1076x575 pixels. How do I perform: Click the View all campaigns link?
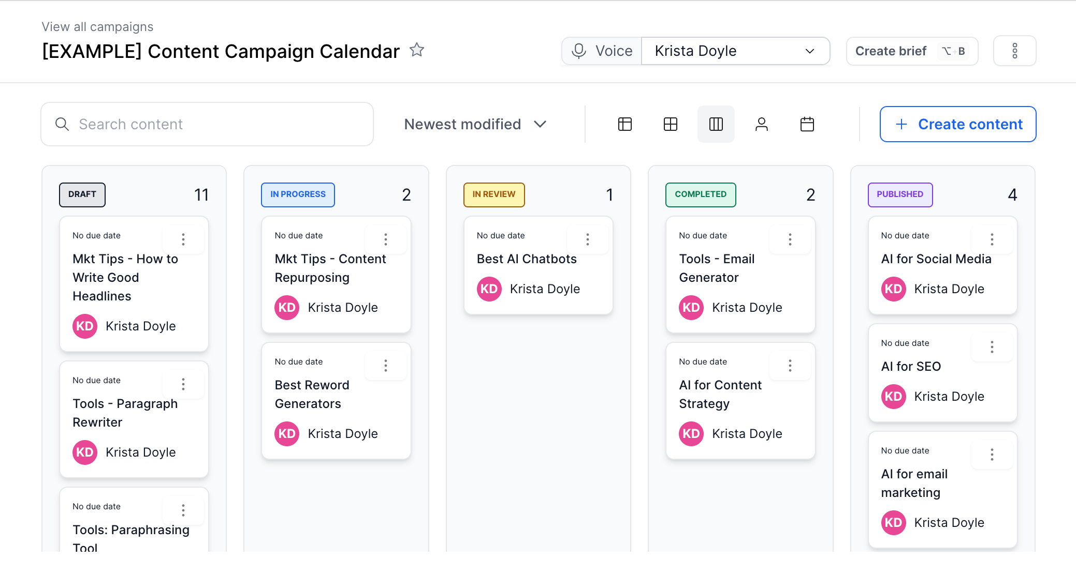coord(97,26)
